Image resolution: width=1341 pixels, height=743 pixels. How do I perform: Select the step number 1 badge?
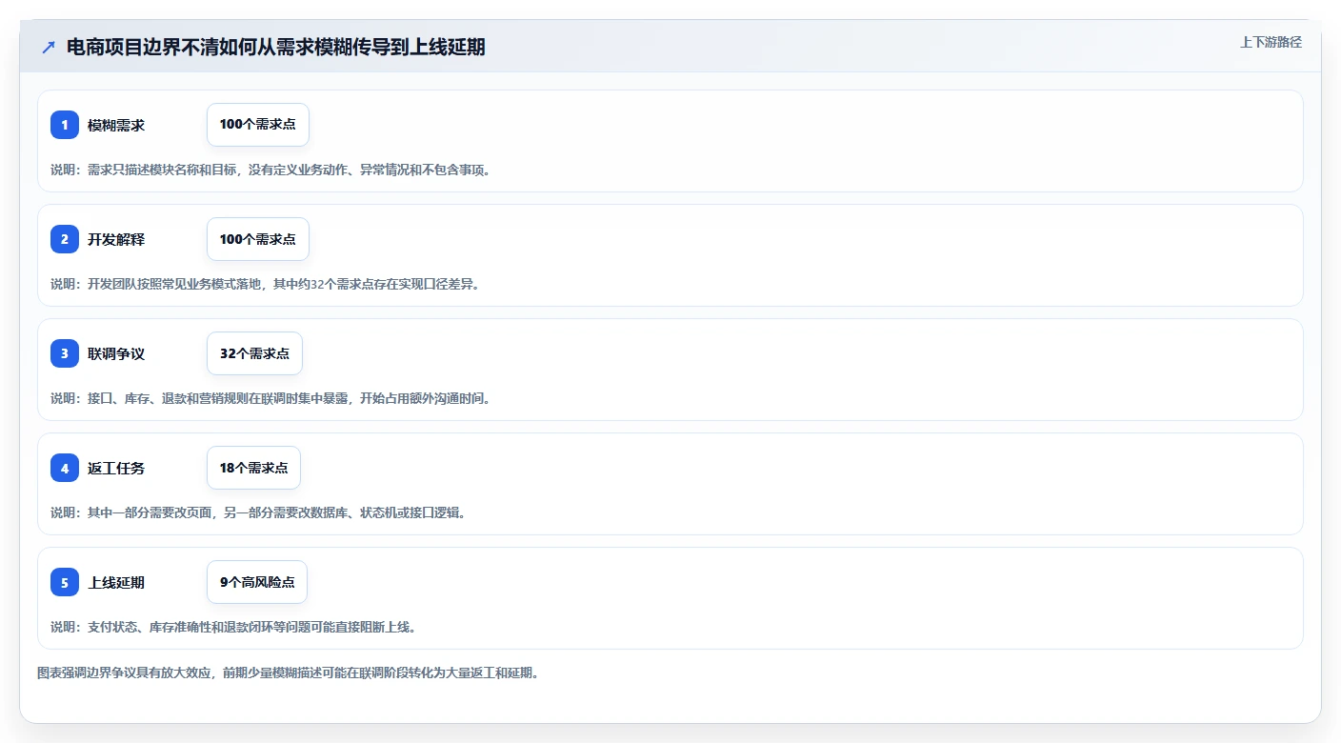pos(65,125)
